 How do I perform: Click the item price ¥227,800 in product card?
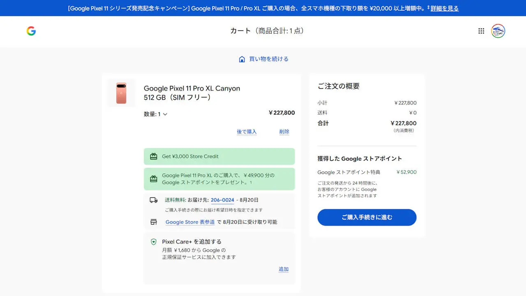(282, 113)
